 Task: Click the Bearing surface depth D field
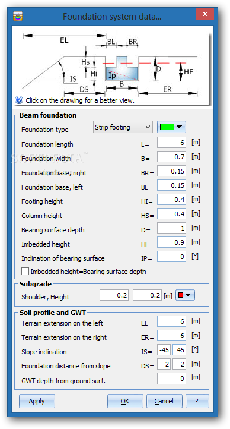point(171,228)
